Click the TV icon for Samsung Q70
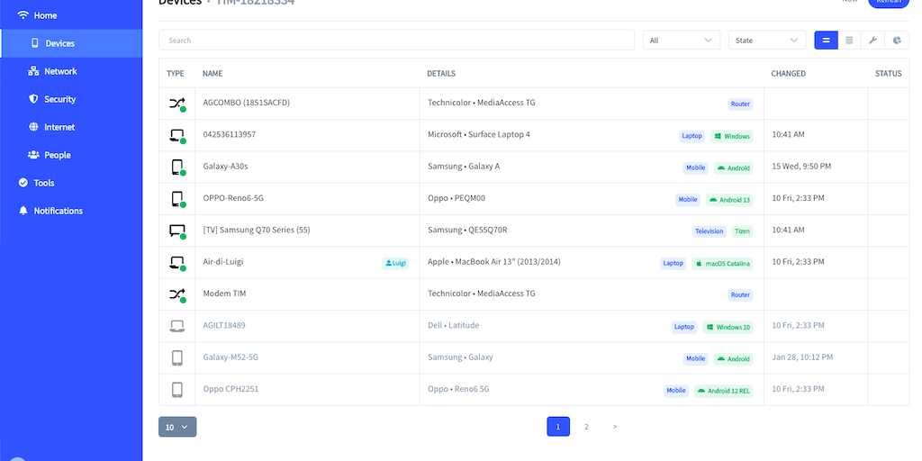The height and width of the screenshot is (461, 922). pyautogui.click(x=177, y=231)
